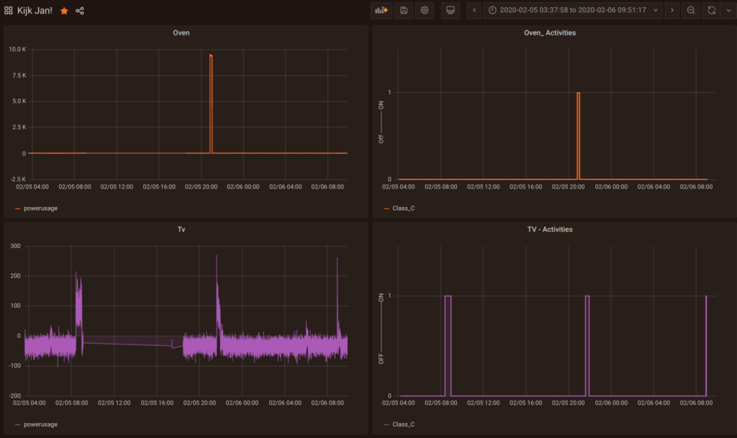Click orange color swatch of Oven powerusage legend
The width and height of the screenshot is (737, 438).
pos(18,209)
